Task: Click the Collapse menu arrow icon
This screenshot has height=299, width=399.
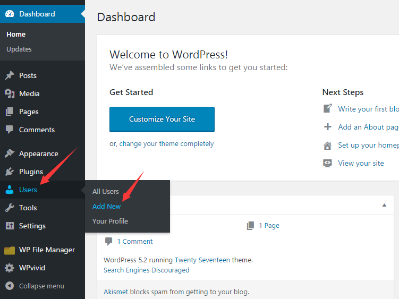Action: pos(10,286)
